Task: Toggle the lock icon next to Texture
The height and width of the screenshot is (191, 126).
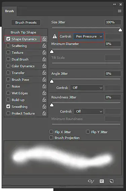Action: [x=44, y=52]
